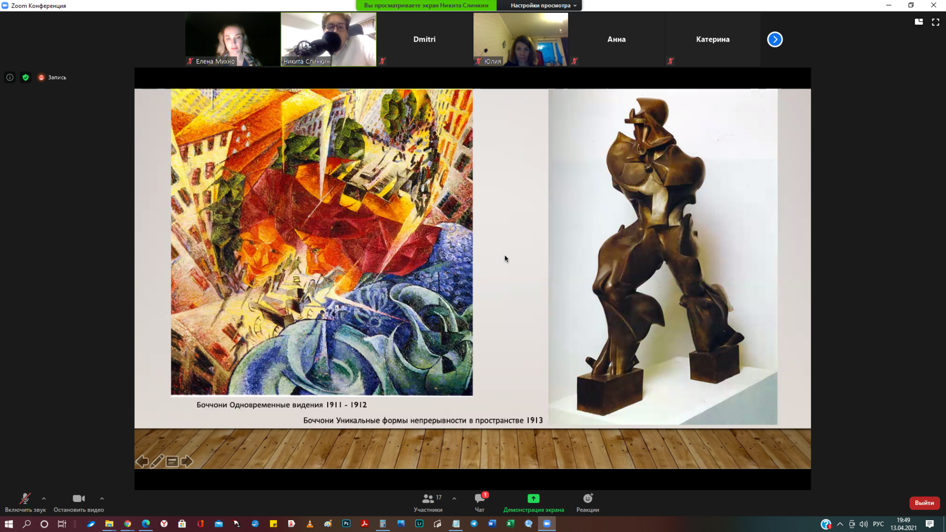This screenshot has width=946, height=532.
Task: Open the Participants panel
Action: click(x=428, y=502)
